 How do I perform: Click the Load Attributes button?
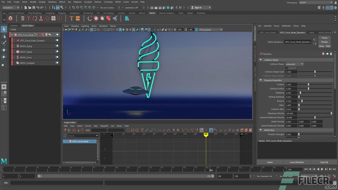(x=297, y=162)
